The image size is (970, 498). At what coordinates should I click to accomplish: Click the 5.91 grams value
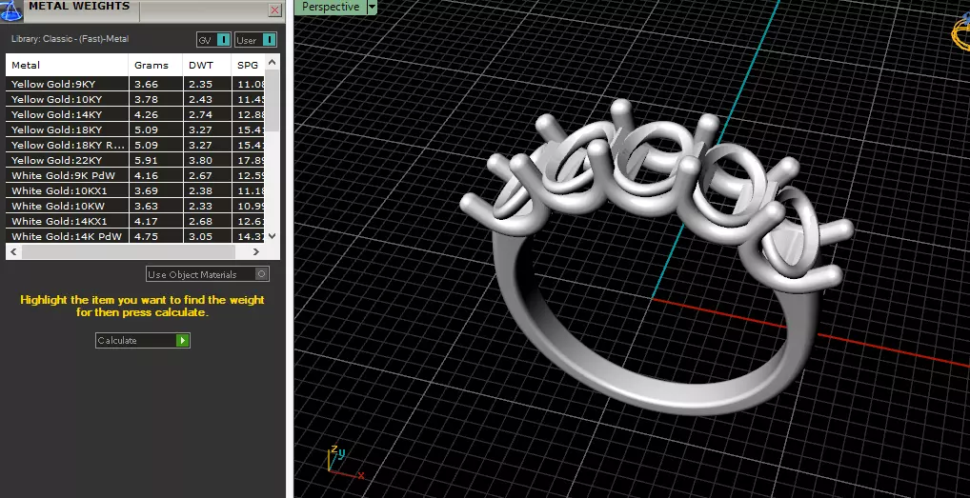pos(146,160)
